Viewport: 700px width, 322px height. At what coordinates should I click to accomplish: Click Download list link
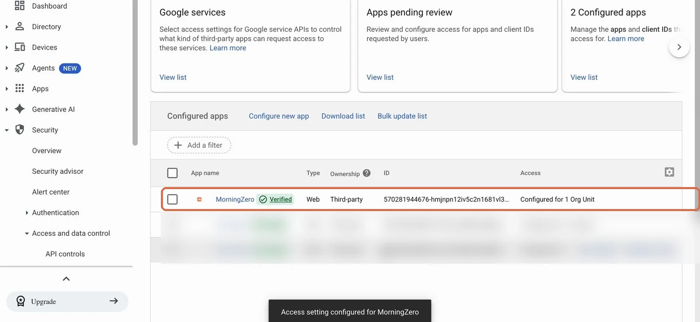[343, 116]
